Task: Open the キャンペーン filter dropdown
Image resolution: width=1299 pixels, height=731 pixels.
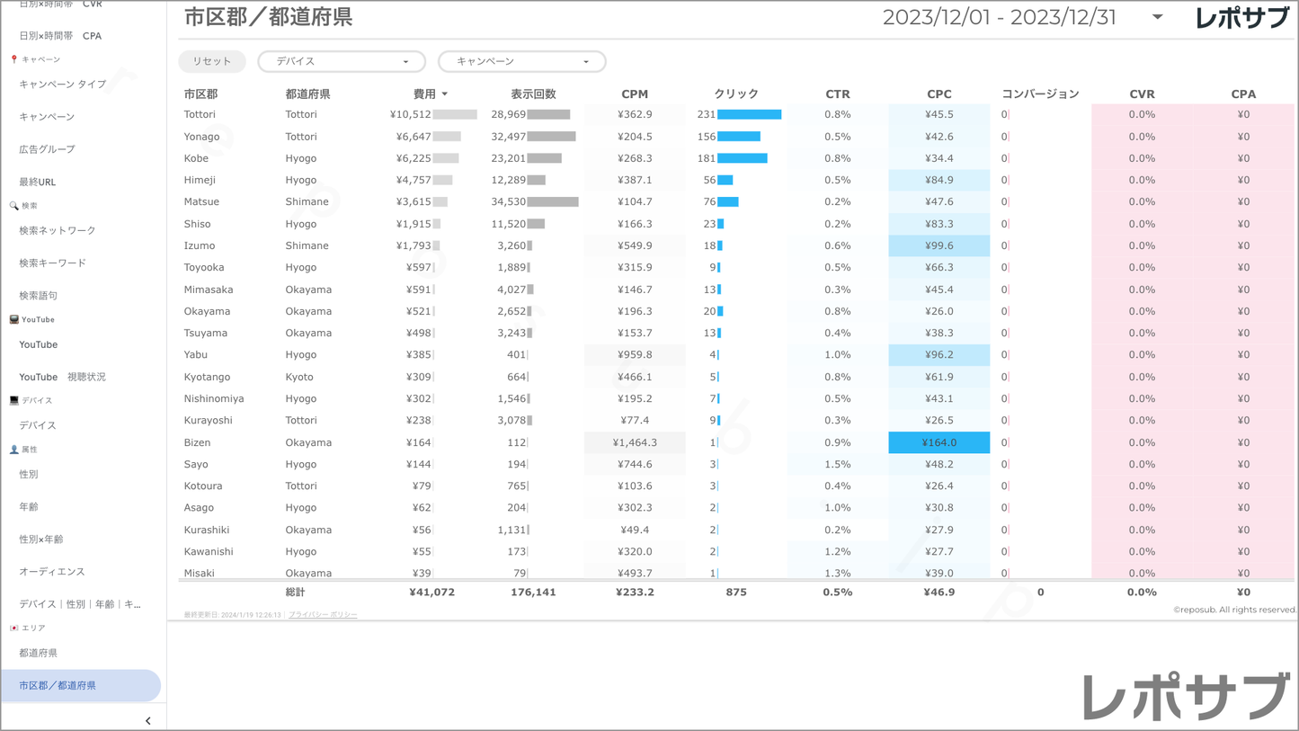Action: point(521,61)
